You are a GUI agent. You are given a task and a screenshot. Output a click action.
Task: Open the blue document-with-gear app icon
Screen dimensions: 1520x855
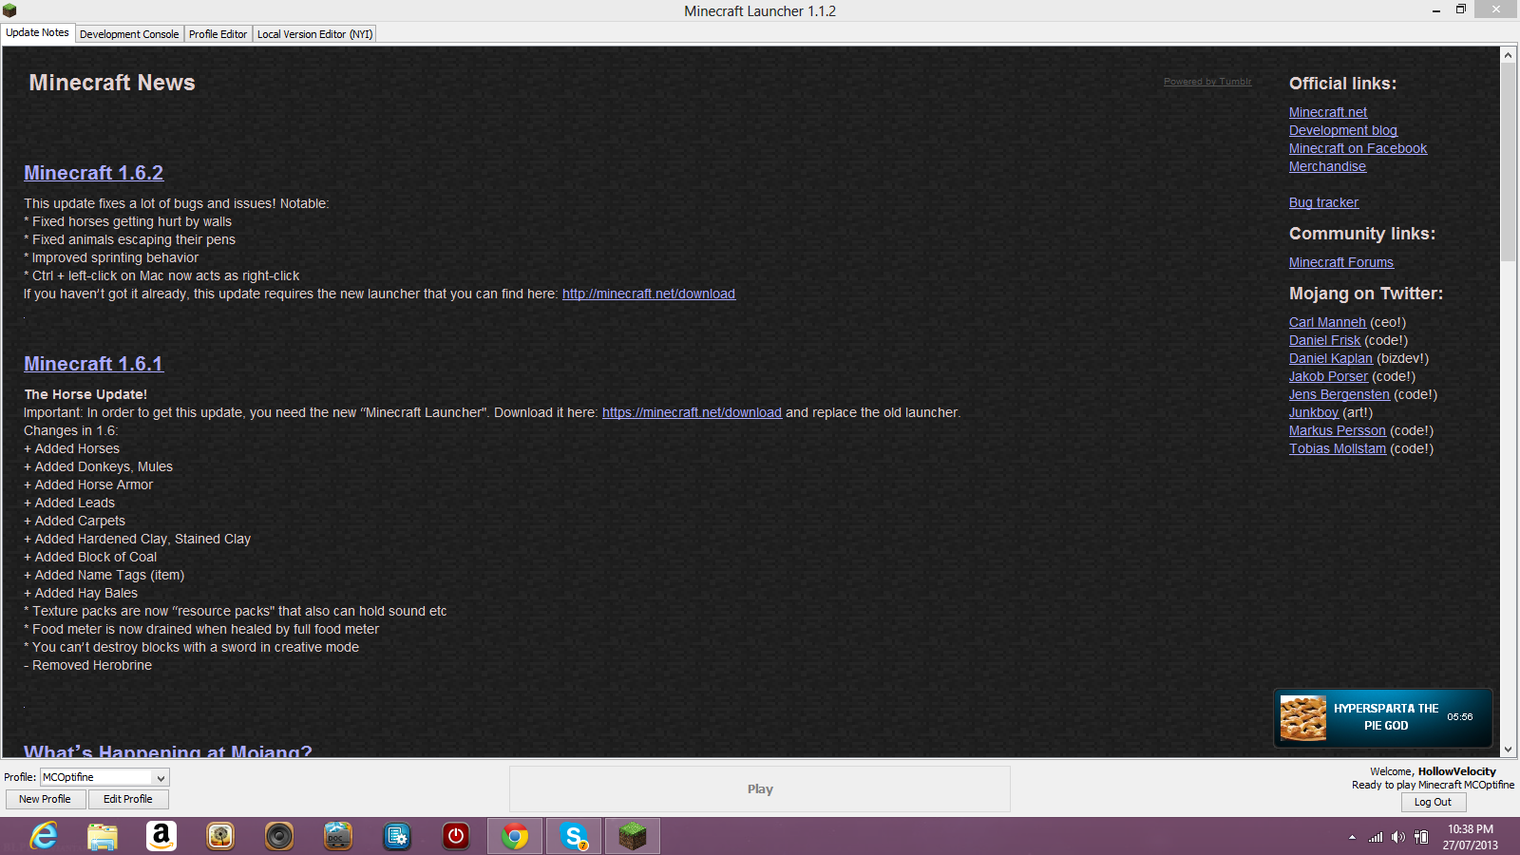397,836
